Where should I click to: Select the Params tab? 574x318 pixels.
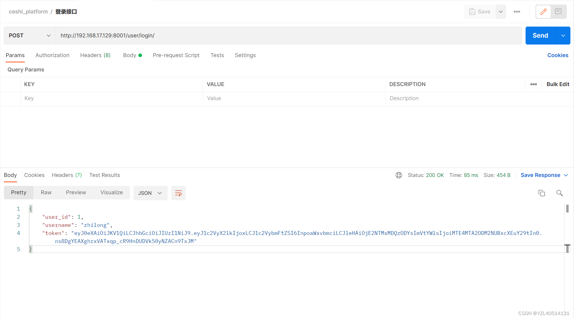click(15, 55)
